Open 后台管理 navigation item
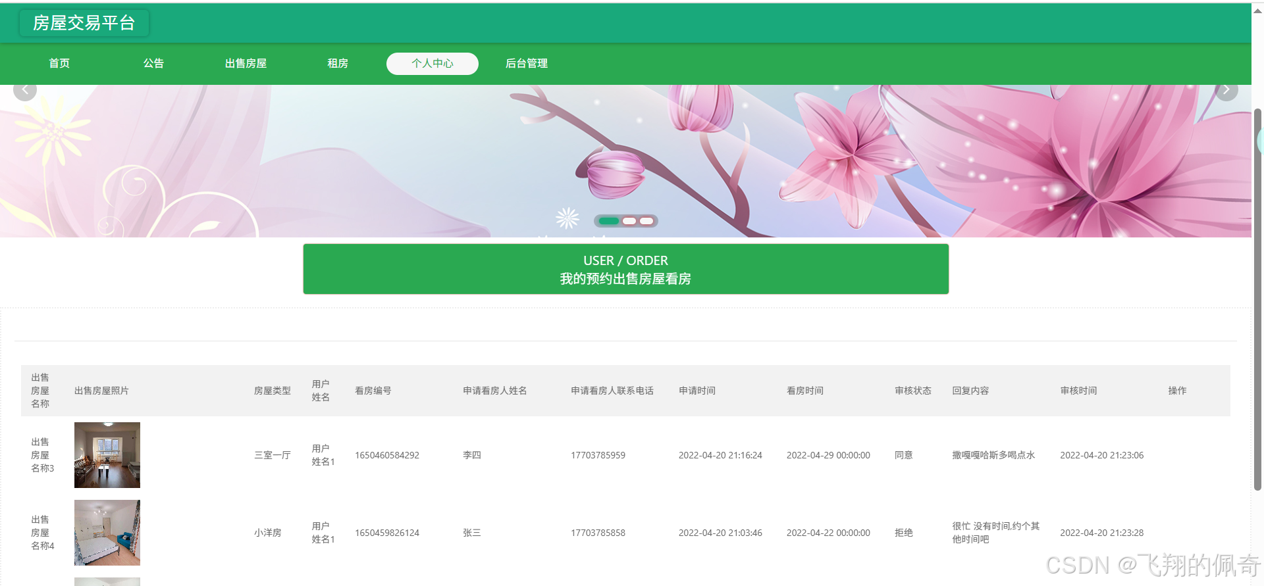1264x586 pixels. click(527, 63)
